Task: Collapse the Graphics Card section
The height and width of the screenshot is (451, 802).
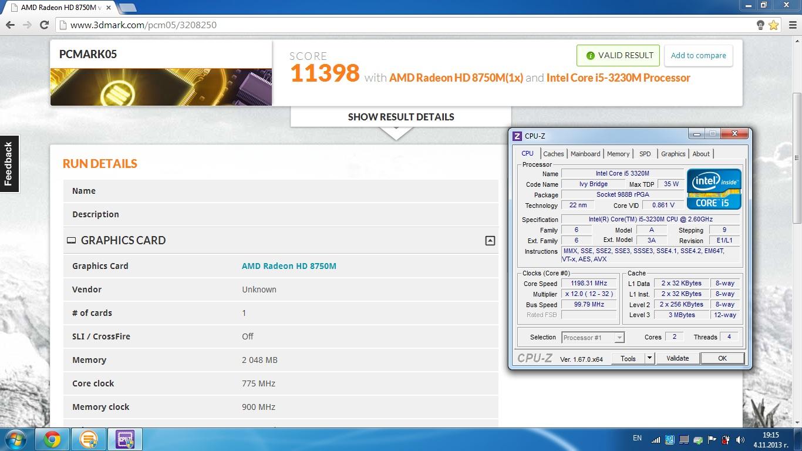Action: [x=490, y=240]
